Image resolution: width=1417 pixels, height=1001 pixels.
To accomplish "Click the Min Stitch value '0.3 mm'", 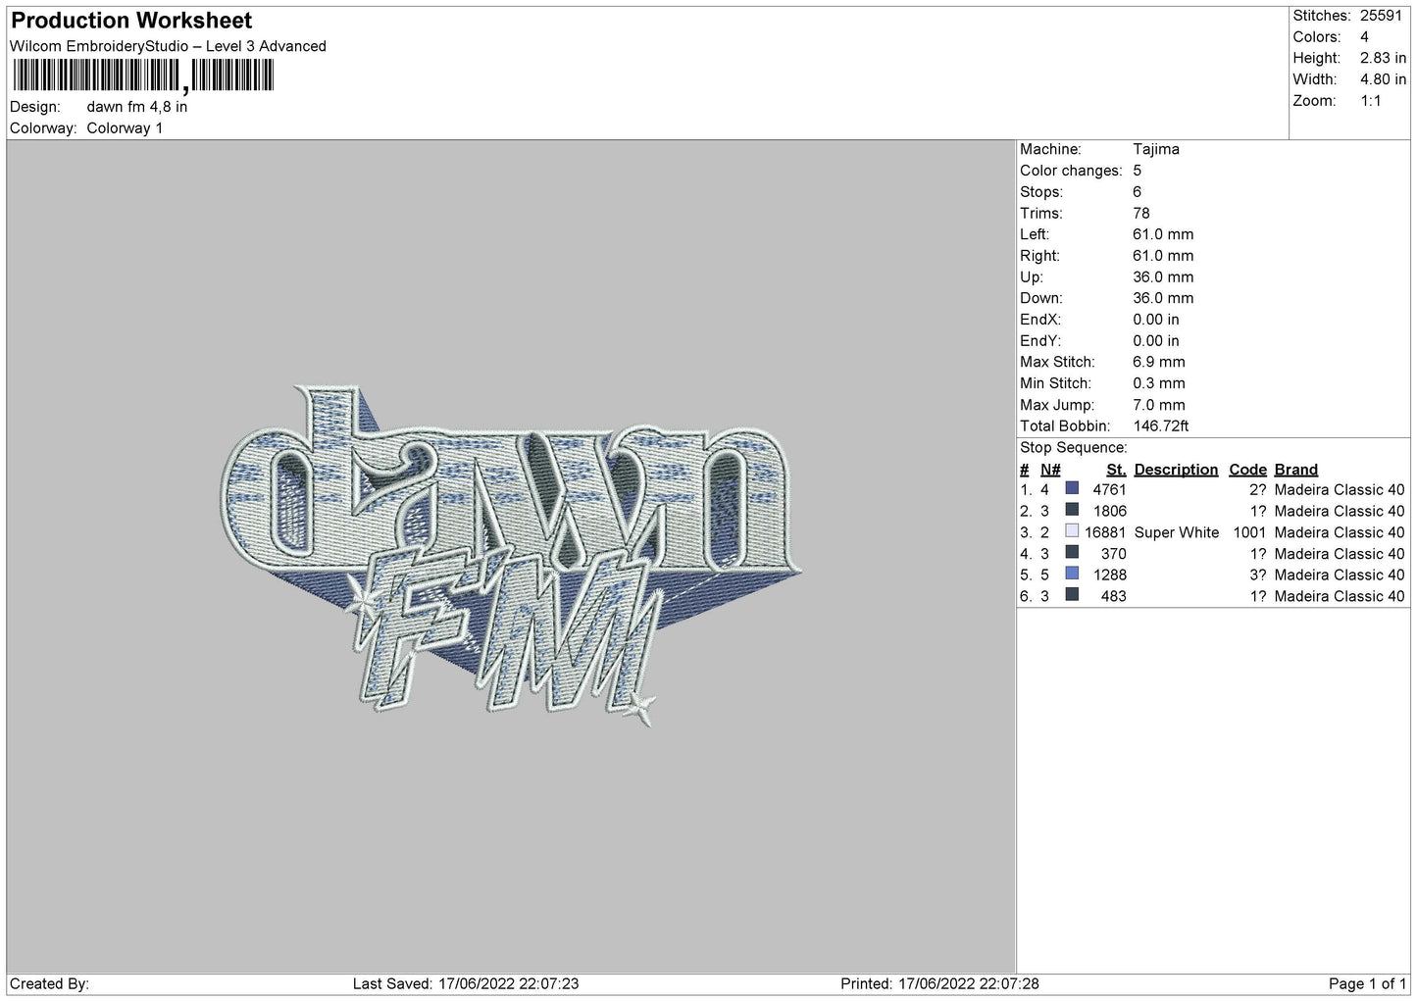I will (1159, 383).
